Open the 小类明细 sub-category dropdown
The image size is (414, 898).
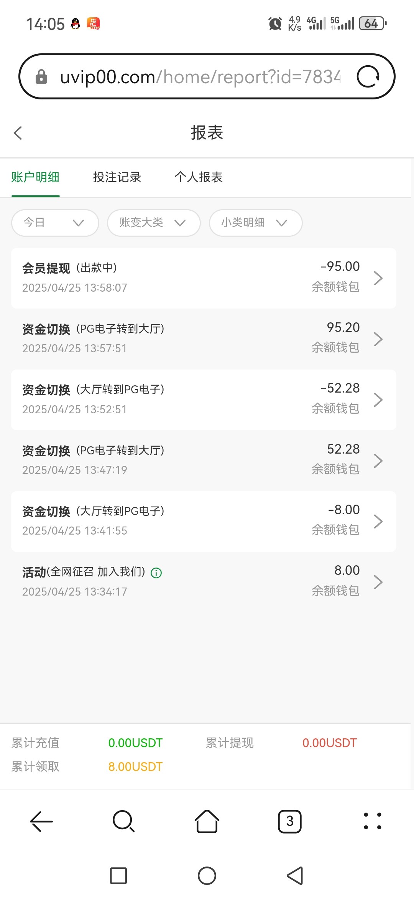256,223
